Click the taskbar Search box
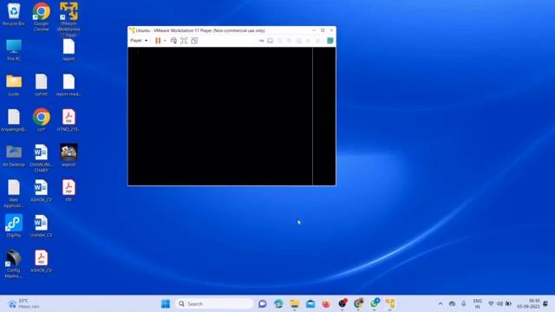The image size is (555, 312). (x=214, y=303)
